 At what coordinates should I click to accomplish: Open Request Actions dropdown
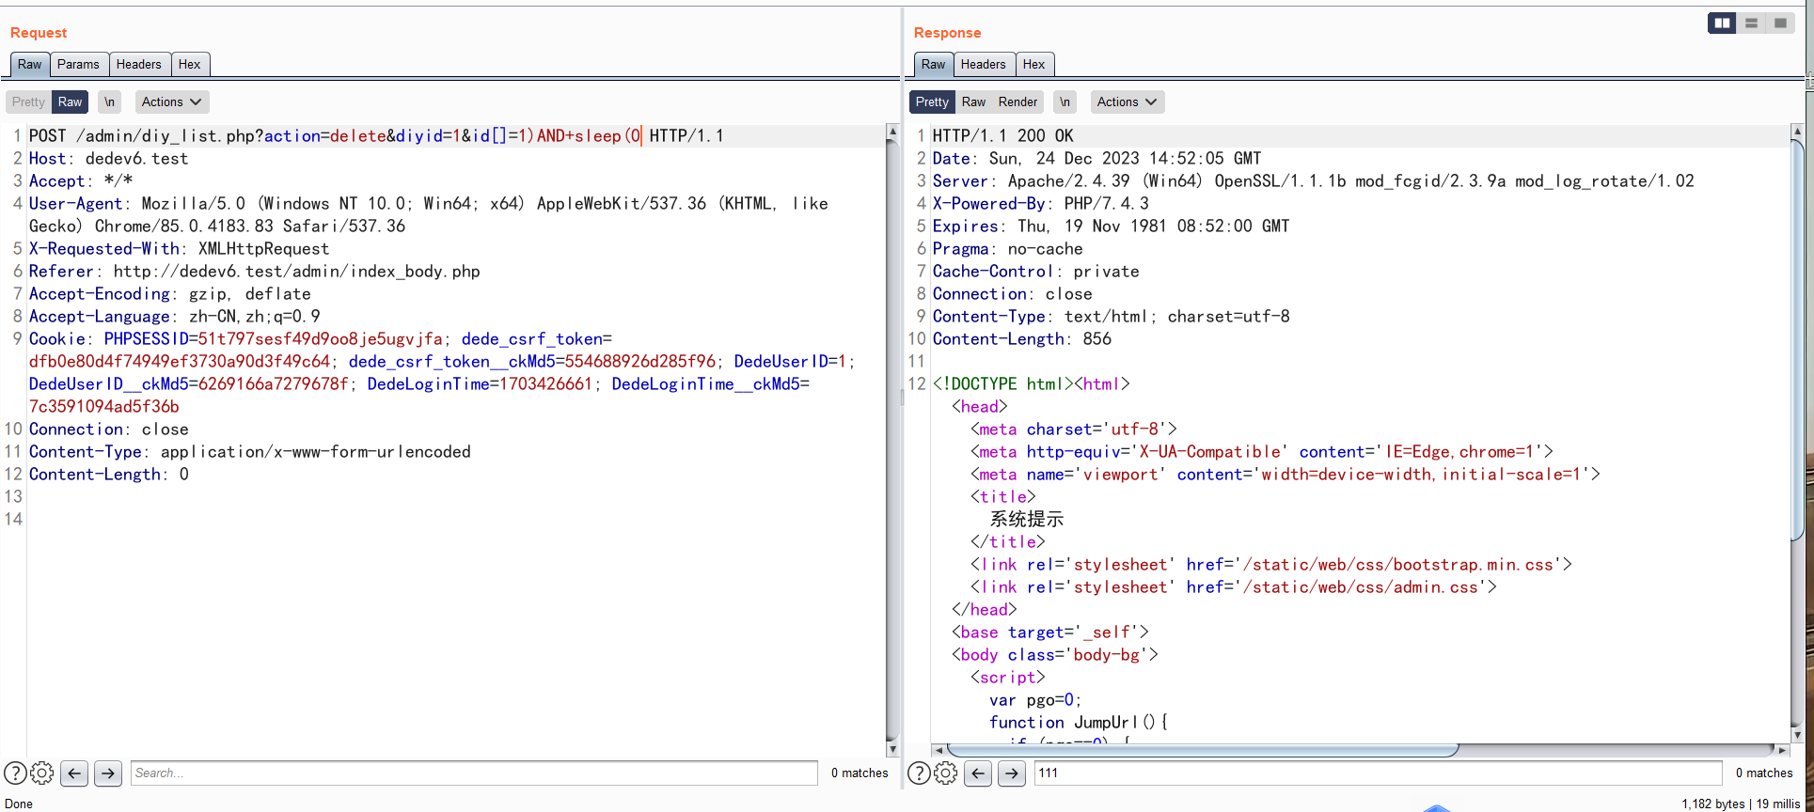click(172, 101)
